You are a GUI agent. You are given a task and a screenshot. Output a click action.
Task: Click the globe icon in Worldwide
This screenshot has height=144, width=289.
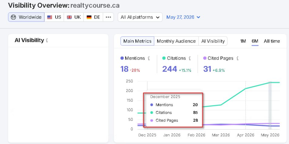[x=13, y=17]
